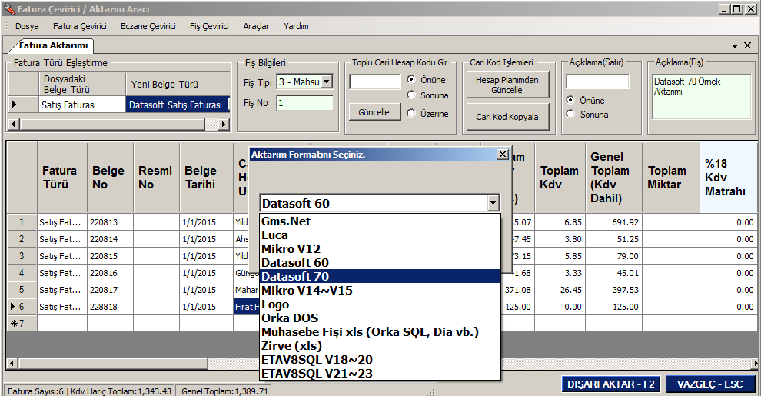Viewport: 761px width, 396px height.
Task: Close the Fatura Aktarımı tab panel
Action: pos(748,45)
